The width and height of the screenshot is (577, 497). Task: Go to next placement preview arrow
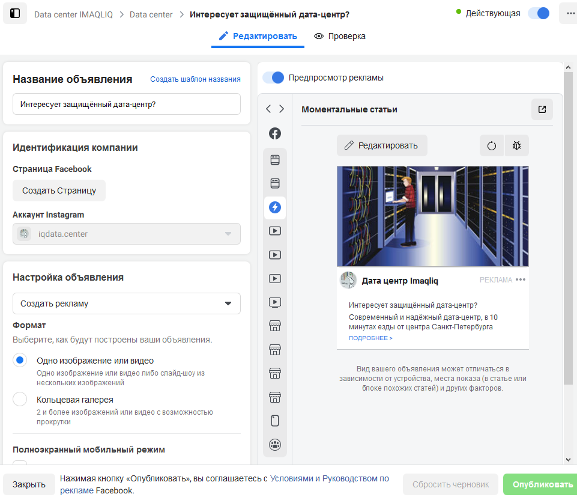point(282,109)
